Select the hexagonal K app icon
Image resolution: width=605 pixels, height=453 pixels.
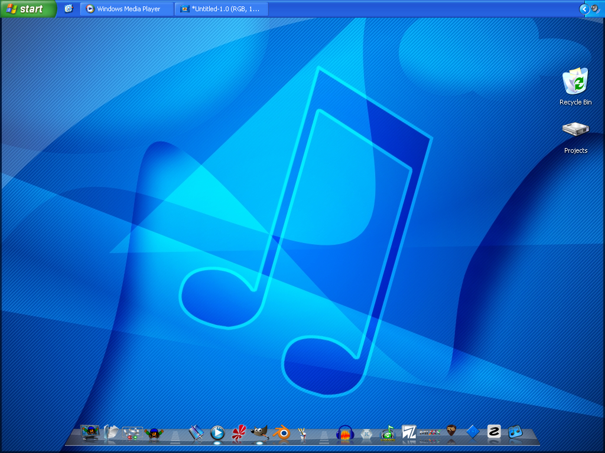click(x=367, y=434)
